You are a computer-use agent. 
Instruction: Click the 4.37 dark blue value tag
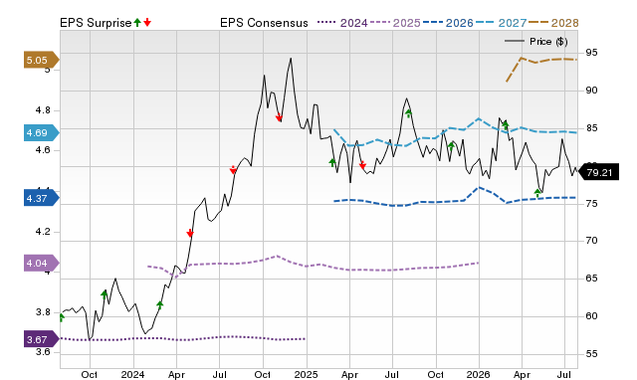click(x=41, y=198)
